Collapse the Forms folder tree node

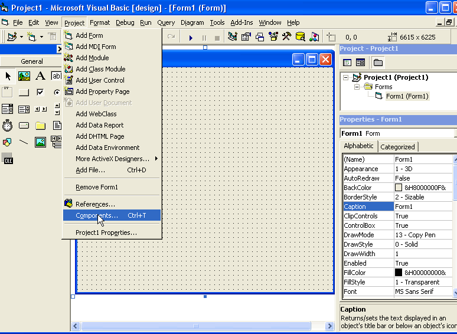357,87
